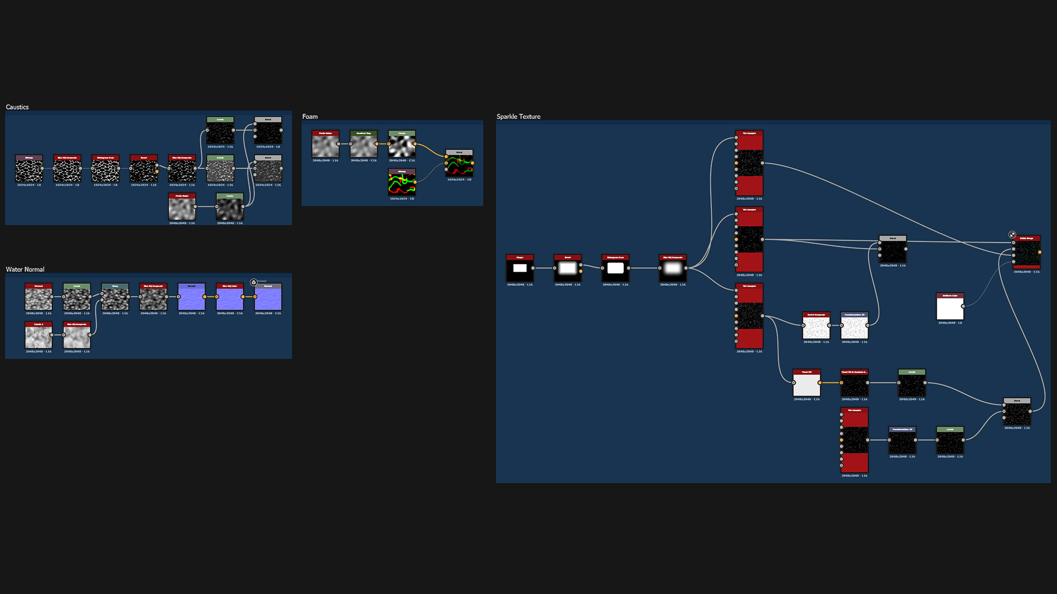
Task: Click the output icon above final Normal node
Action: coord(254,282)
